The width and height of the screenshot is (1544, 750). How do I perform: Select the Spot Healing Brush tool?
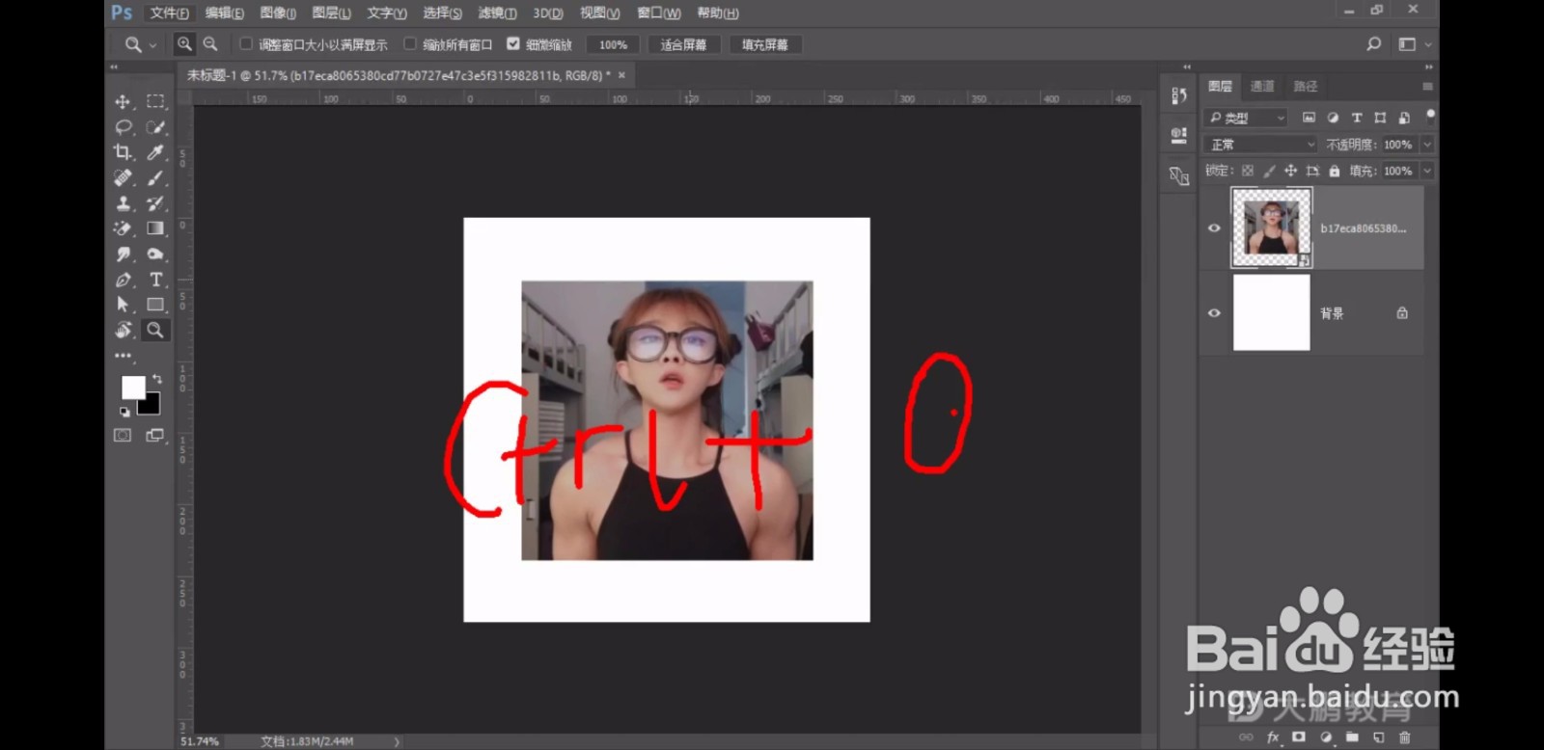click(x=123, y=177)
